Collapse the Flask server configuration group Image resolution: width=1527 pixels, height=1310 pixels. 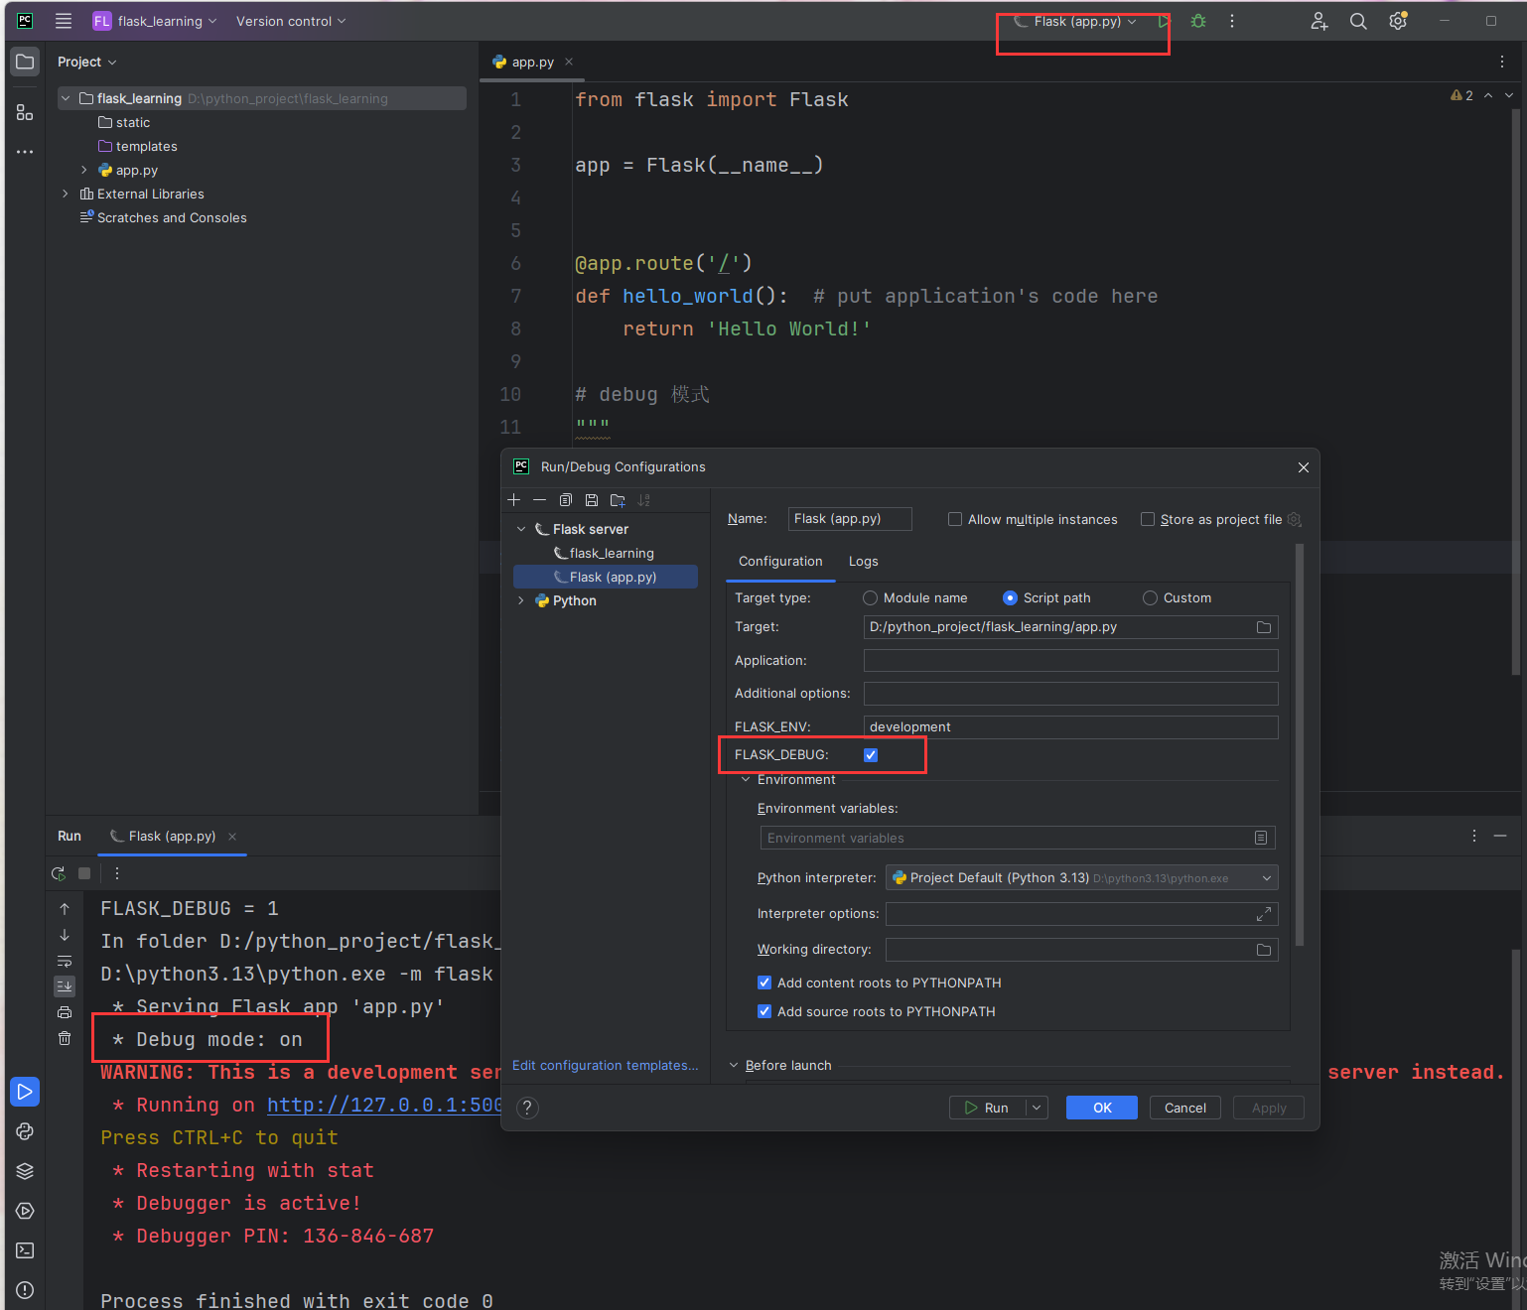pyautogui.click(x=521, y=530)
